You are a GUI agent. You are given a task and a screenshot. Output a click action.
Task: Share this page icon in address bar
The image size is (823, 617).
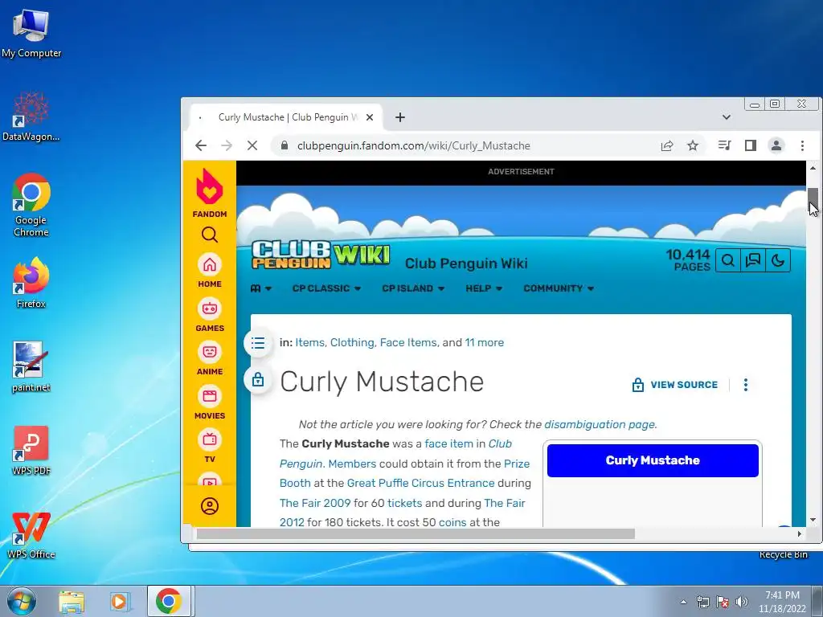(667, 145)
